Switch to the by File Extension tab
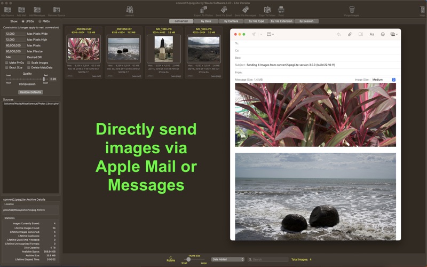 [281, 21]
